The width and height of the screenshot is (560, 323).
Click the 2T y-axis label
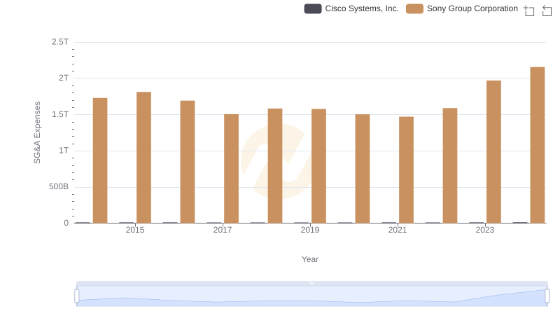pos(64,78)
